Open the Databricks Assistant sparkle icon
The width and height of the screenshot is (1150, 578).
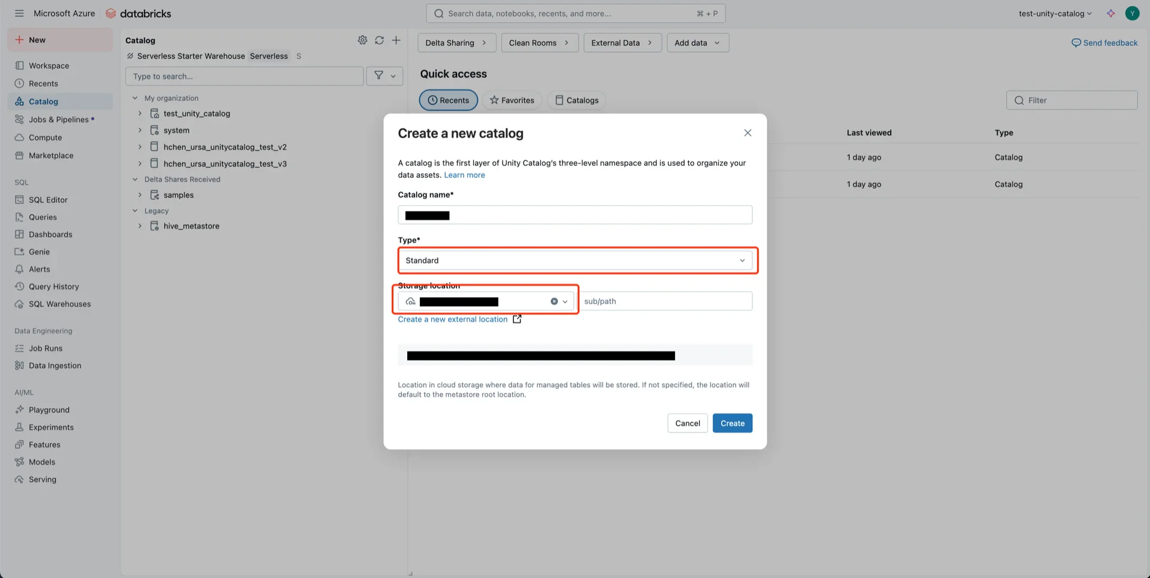(1110, 13)
